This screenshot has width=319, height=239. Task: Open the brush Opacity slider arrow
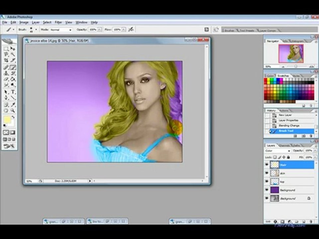(x=99, y=30)
